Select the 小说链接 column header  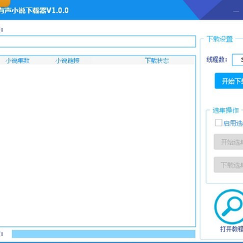pyautogui.click(x=67, y=61)
